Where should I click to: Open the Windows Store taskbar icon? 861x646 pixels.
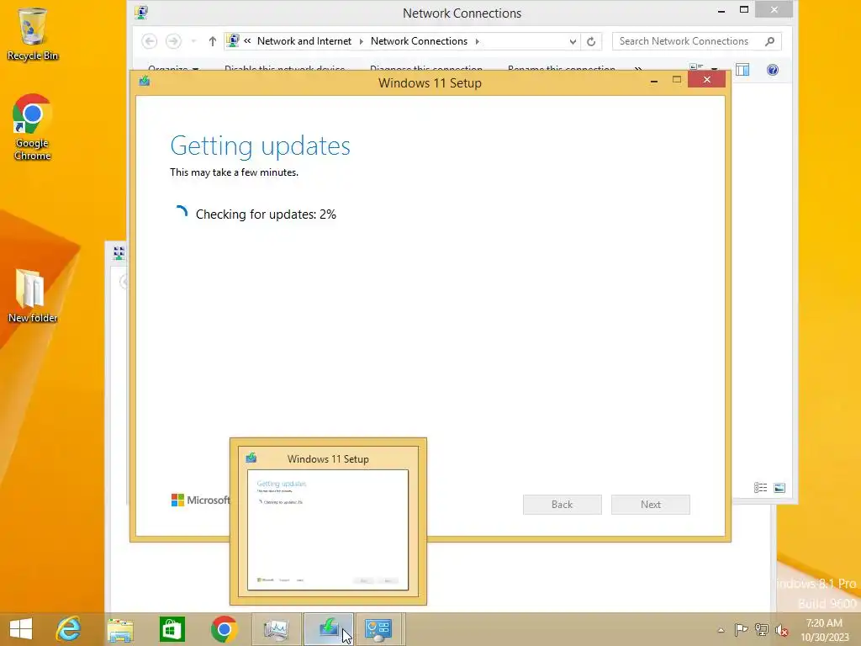[x=172, y=629]
